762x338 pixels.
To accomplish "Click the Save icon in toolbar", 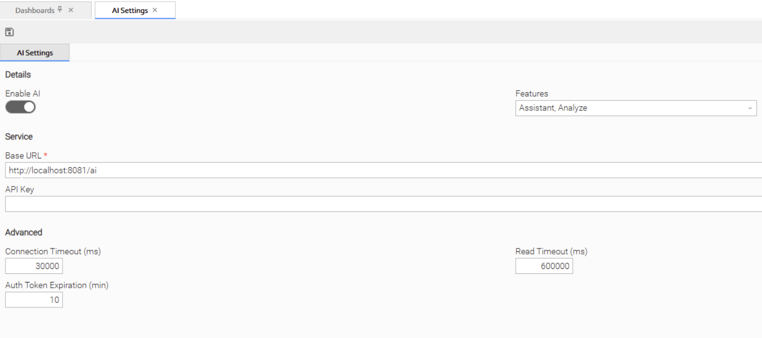I will 9,32.
